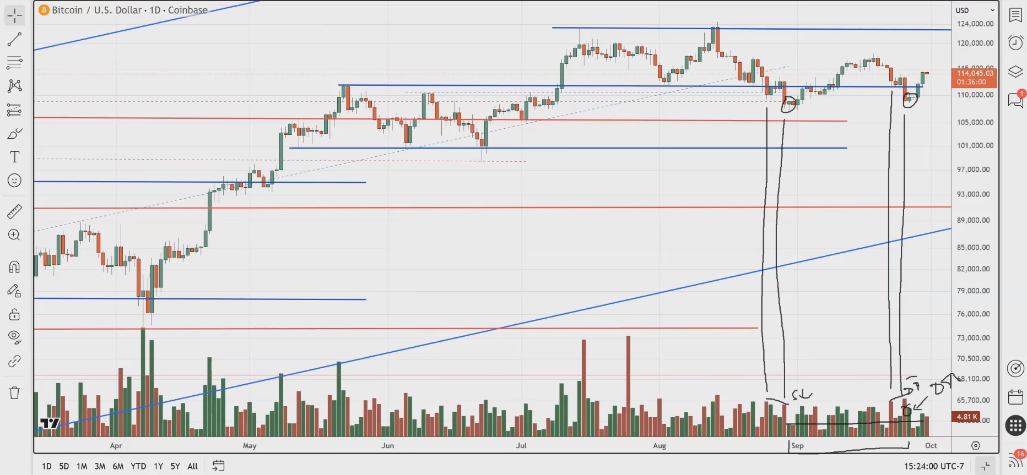Delete drawings with the trash icon
This screenshot has width=1027, height=475.
(14, 393)
